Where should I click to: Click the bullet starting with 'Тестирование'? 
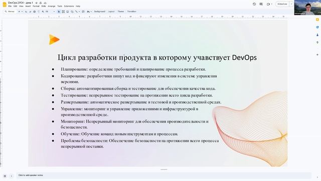point(136,96)
